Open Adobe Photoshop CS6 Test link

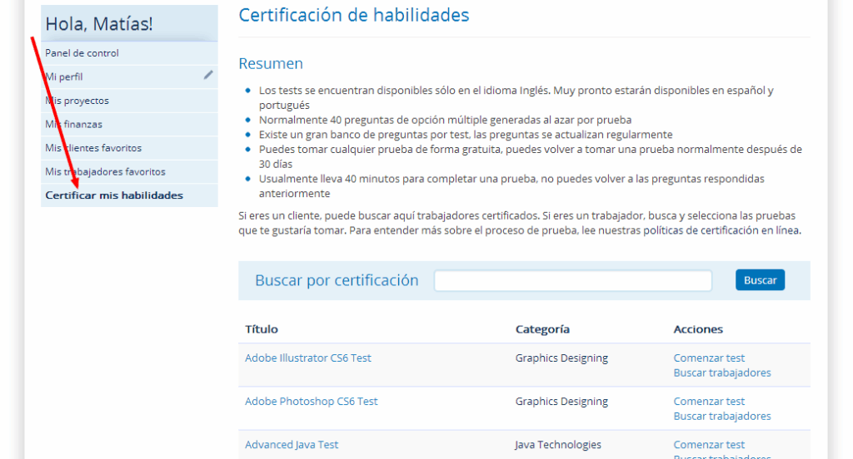pyautogui.click(x=311, y=402)
